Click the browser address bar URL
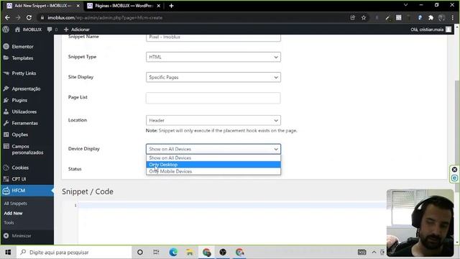This screenshot has width=460, height=259. click(x=105, y=17)
